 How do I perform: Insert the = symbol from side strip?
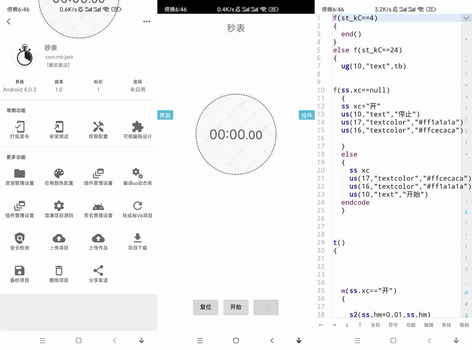point(466,154)
